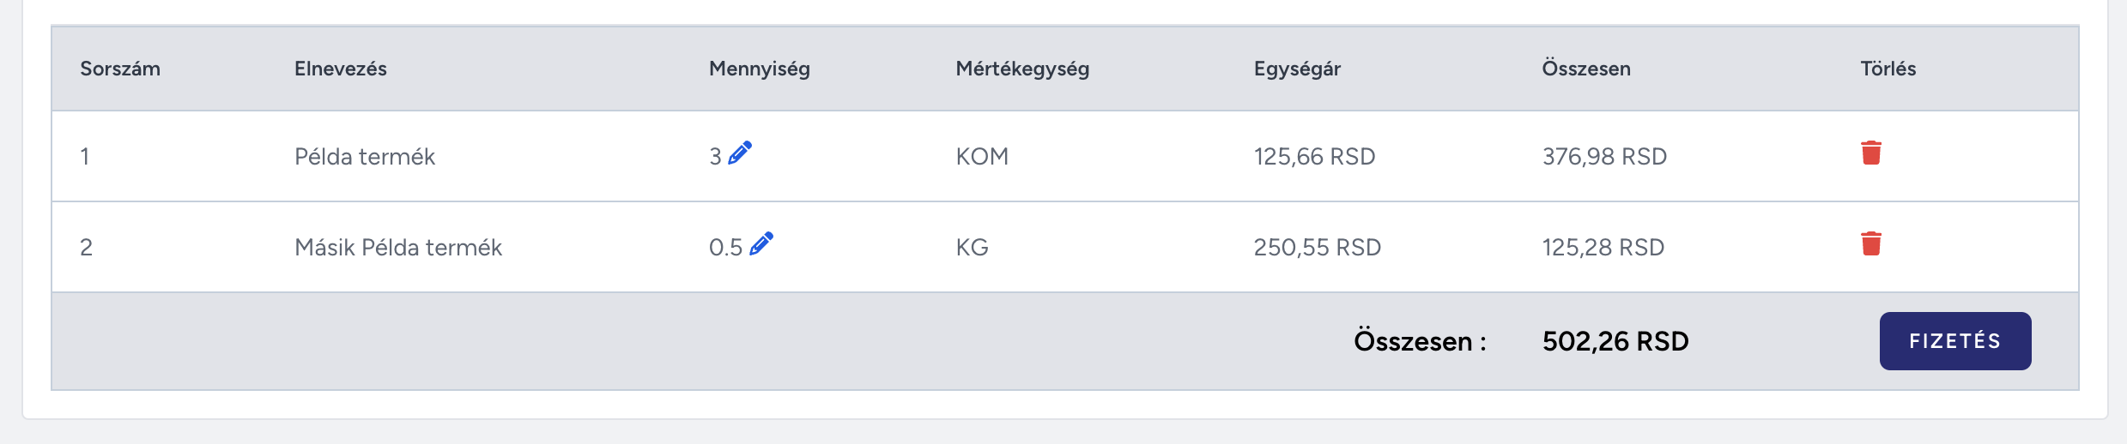Viewport: 2127px width, 444px height.
Task: Select the Törlés column header
Action: tap(1888, 69)
